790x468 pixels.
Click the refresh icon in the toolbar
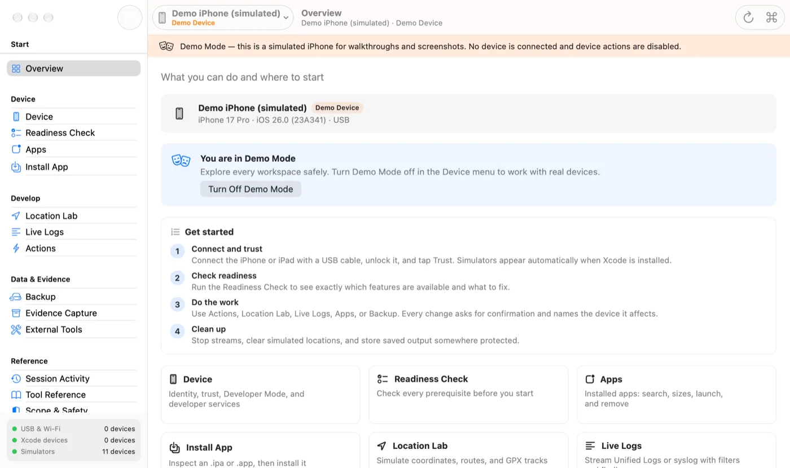(x=748, y=17)
